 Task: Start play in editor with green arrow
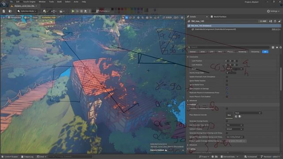(73, 11)
